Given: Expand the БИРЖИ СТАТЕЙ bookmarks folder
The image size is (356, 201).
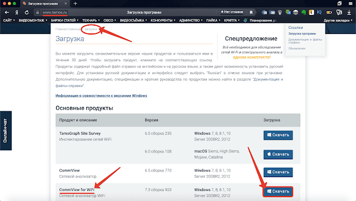Looking at the screenshot, I should coord(65,20).
